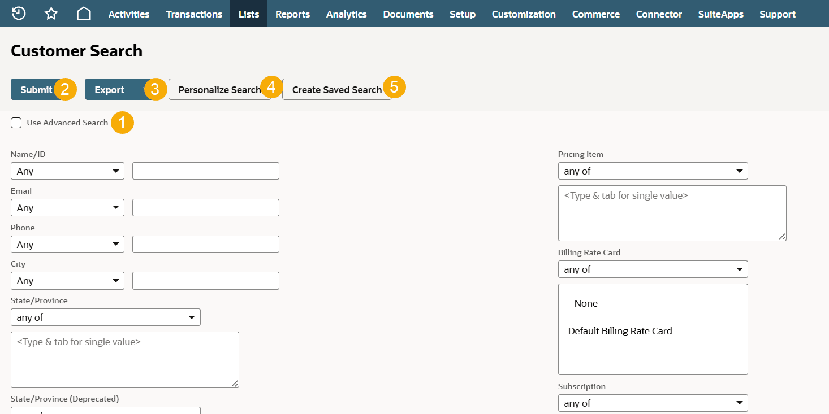This screenshot has height=414, width=829.
Task: Select the home dashboard icon
Action: click(x=84, y=14)
